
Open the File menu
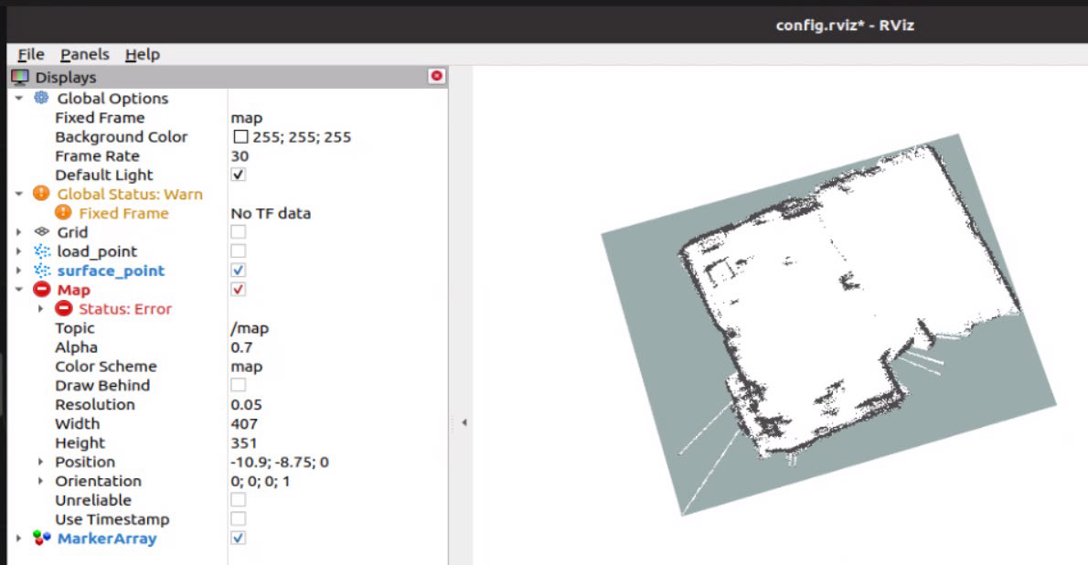click(x=31, y=54)
